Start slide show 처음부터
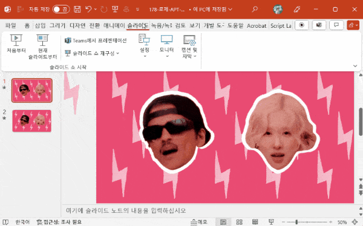This screenshot has height=226, width=363. (x=16, y=44)
